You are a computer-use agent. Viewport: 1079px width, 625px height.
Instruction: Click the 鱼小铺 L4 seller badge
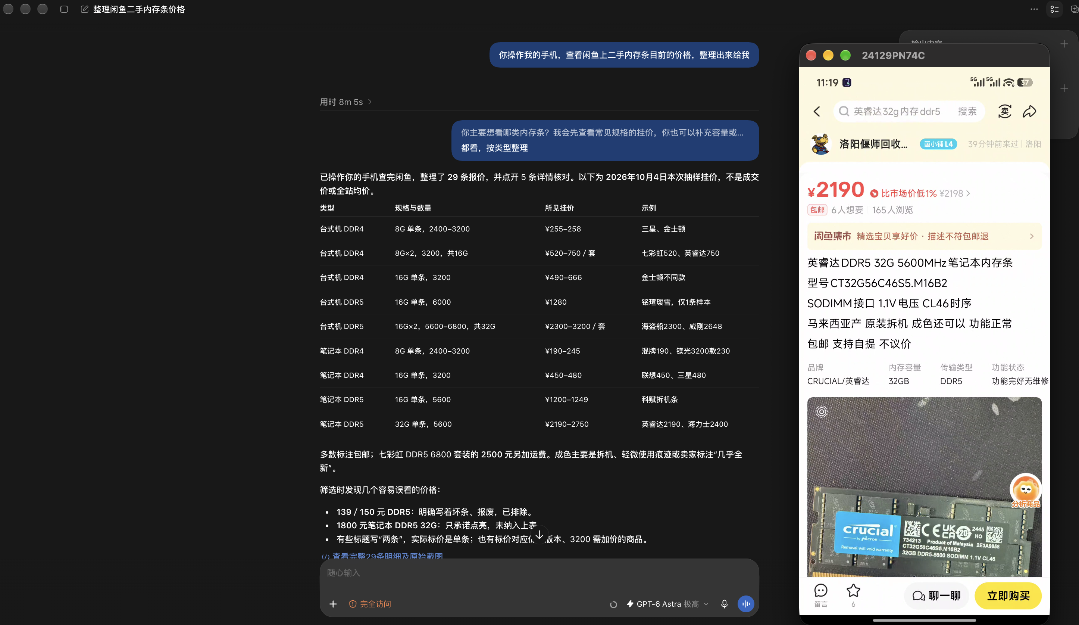pos(938,144)
